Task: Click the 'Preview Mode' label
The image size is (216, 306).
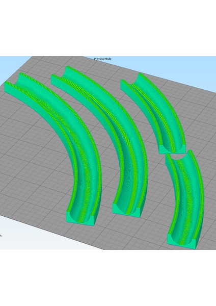Action: pos(102,59)
